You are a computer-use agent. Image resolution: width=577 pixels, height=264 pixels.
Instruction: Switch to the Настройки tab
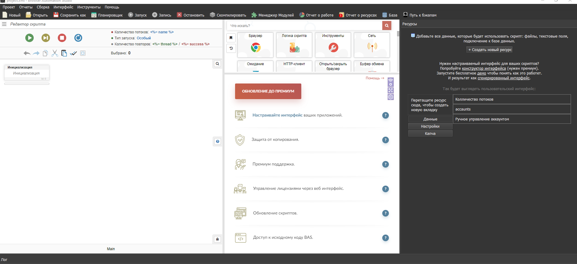click(430, 126)
